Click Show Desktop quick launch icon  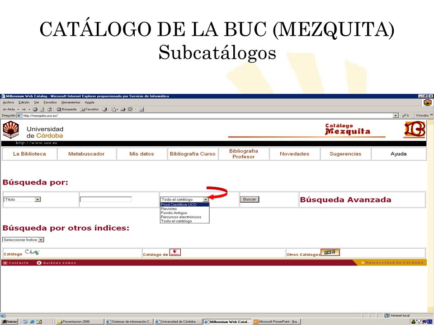[39, 322]
